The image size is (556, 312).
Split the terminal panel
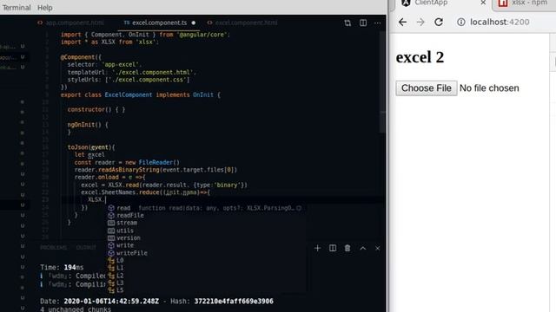(x=333, y=249)
